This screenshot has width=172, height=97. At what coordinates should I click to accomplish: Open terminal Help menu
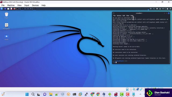[132, 16]
